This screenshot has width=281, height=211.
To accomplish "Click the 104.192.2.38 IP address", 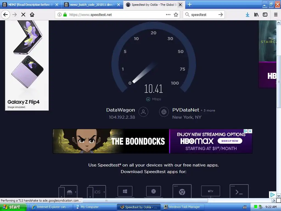I will click(x=122, y=117).
